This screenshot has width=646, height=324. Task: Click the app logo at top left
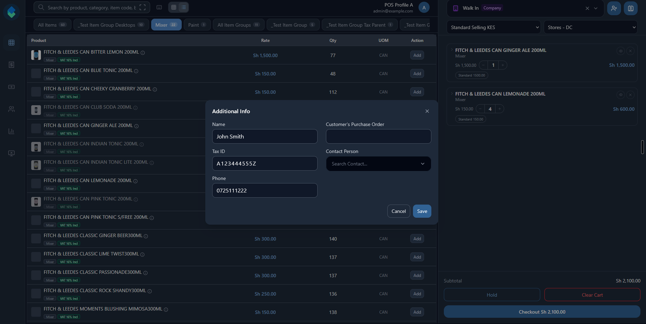11,12
